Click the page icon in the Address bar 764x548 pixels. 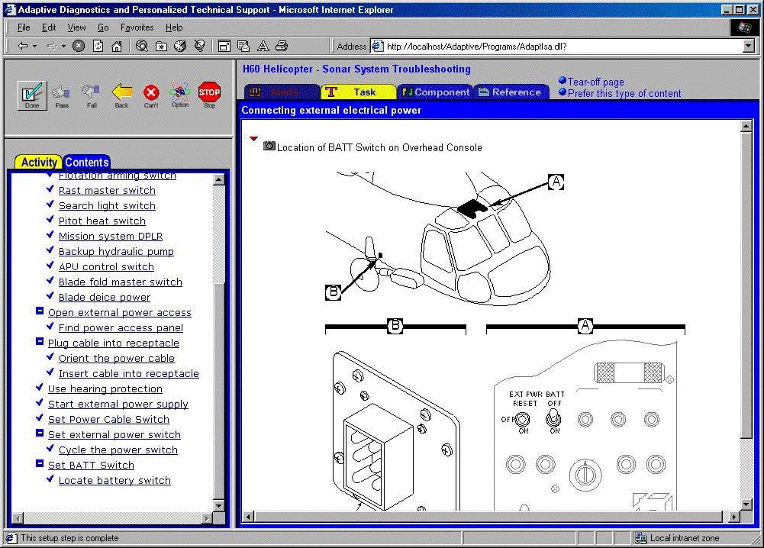377,47
